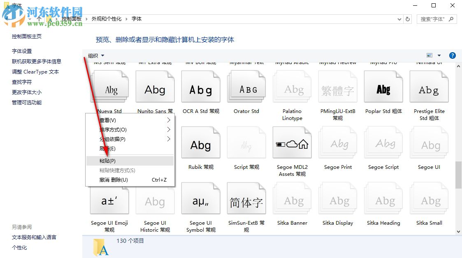The image size is (462, 258).
Task: Click the refresh icon in the address bar
Action: click(407, 19)
